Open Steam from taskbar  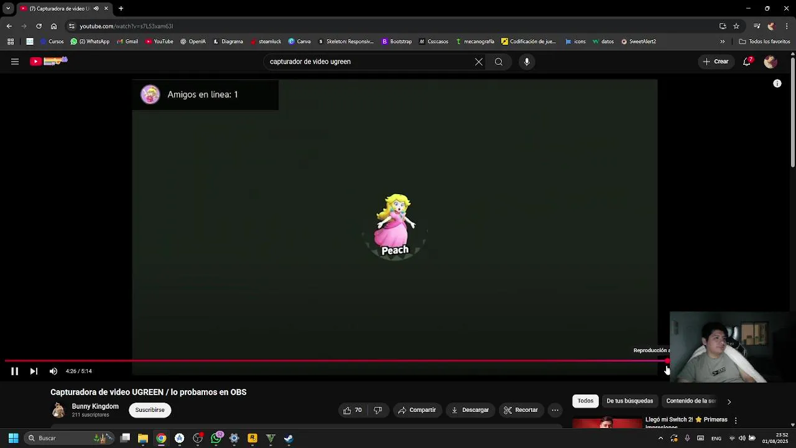pyautogui.click(x=289, y=438)
